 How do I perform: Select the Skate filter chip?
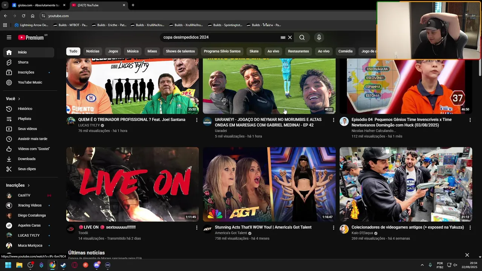pyautogui.click(x=254, y=51)
